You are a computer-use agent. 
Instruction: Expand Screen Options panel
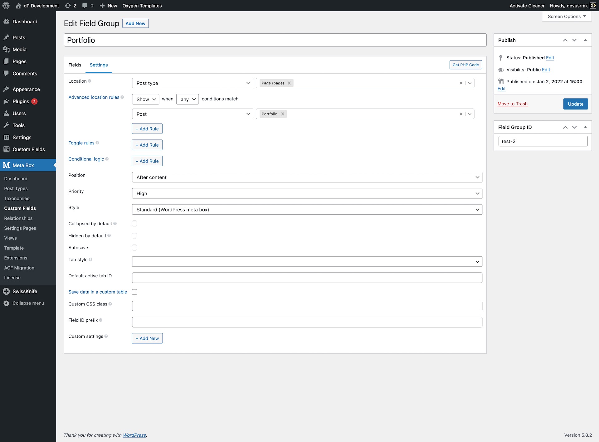(567, 17)
